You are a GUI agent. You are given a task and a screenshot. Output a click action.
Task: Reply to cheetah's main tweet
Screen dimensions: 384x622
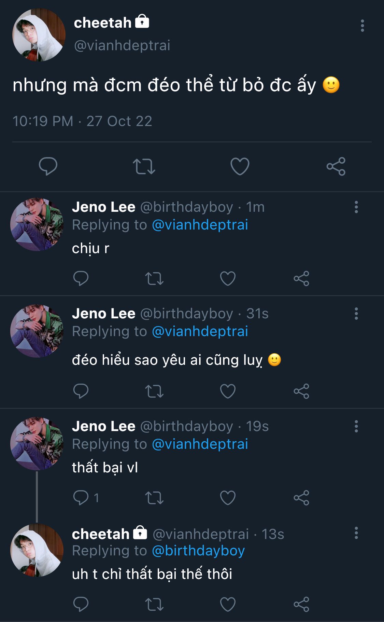(48, 166)
